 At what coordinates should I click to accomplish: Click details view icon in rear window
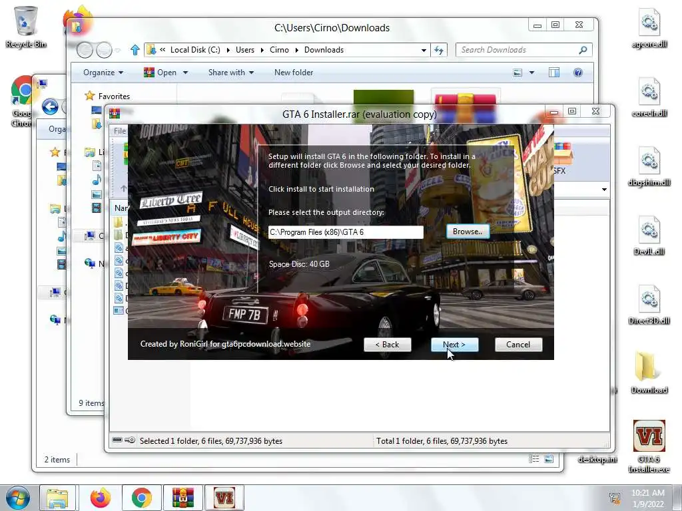pos(533,459)
